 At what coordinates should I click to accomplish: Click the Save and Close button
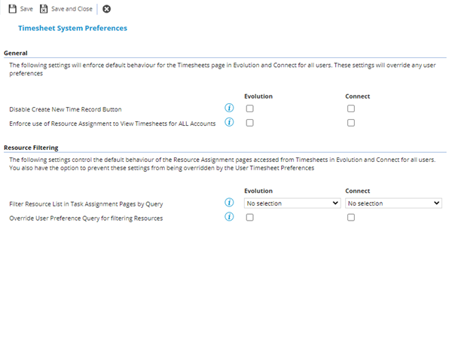[66, 8]
